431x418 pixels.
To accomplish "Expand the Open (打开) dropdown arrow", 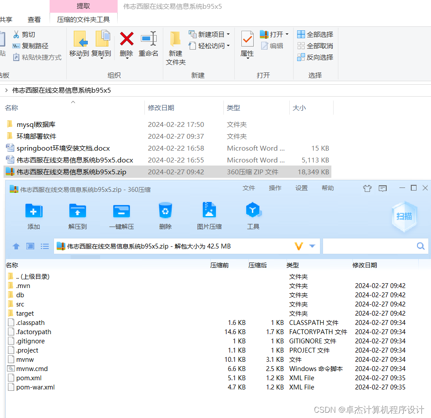I will 287,34.
